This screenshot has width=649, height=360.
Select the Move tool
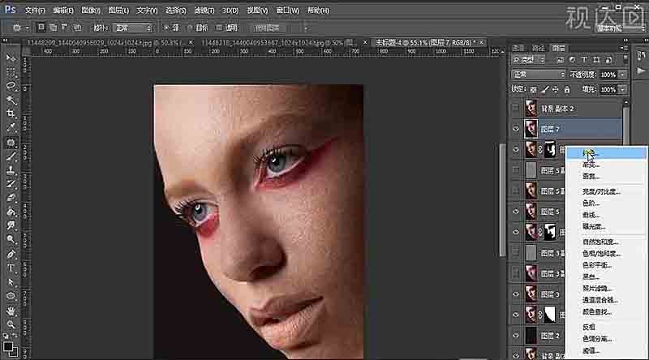[x=11, y=58]
